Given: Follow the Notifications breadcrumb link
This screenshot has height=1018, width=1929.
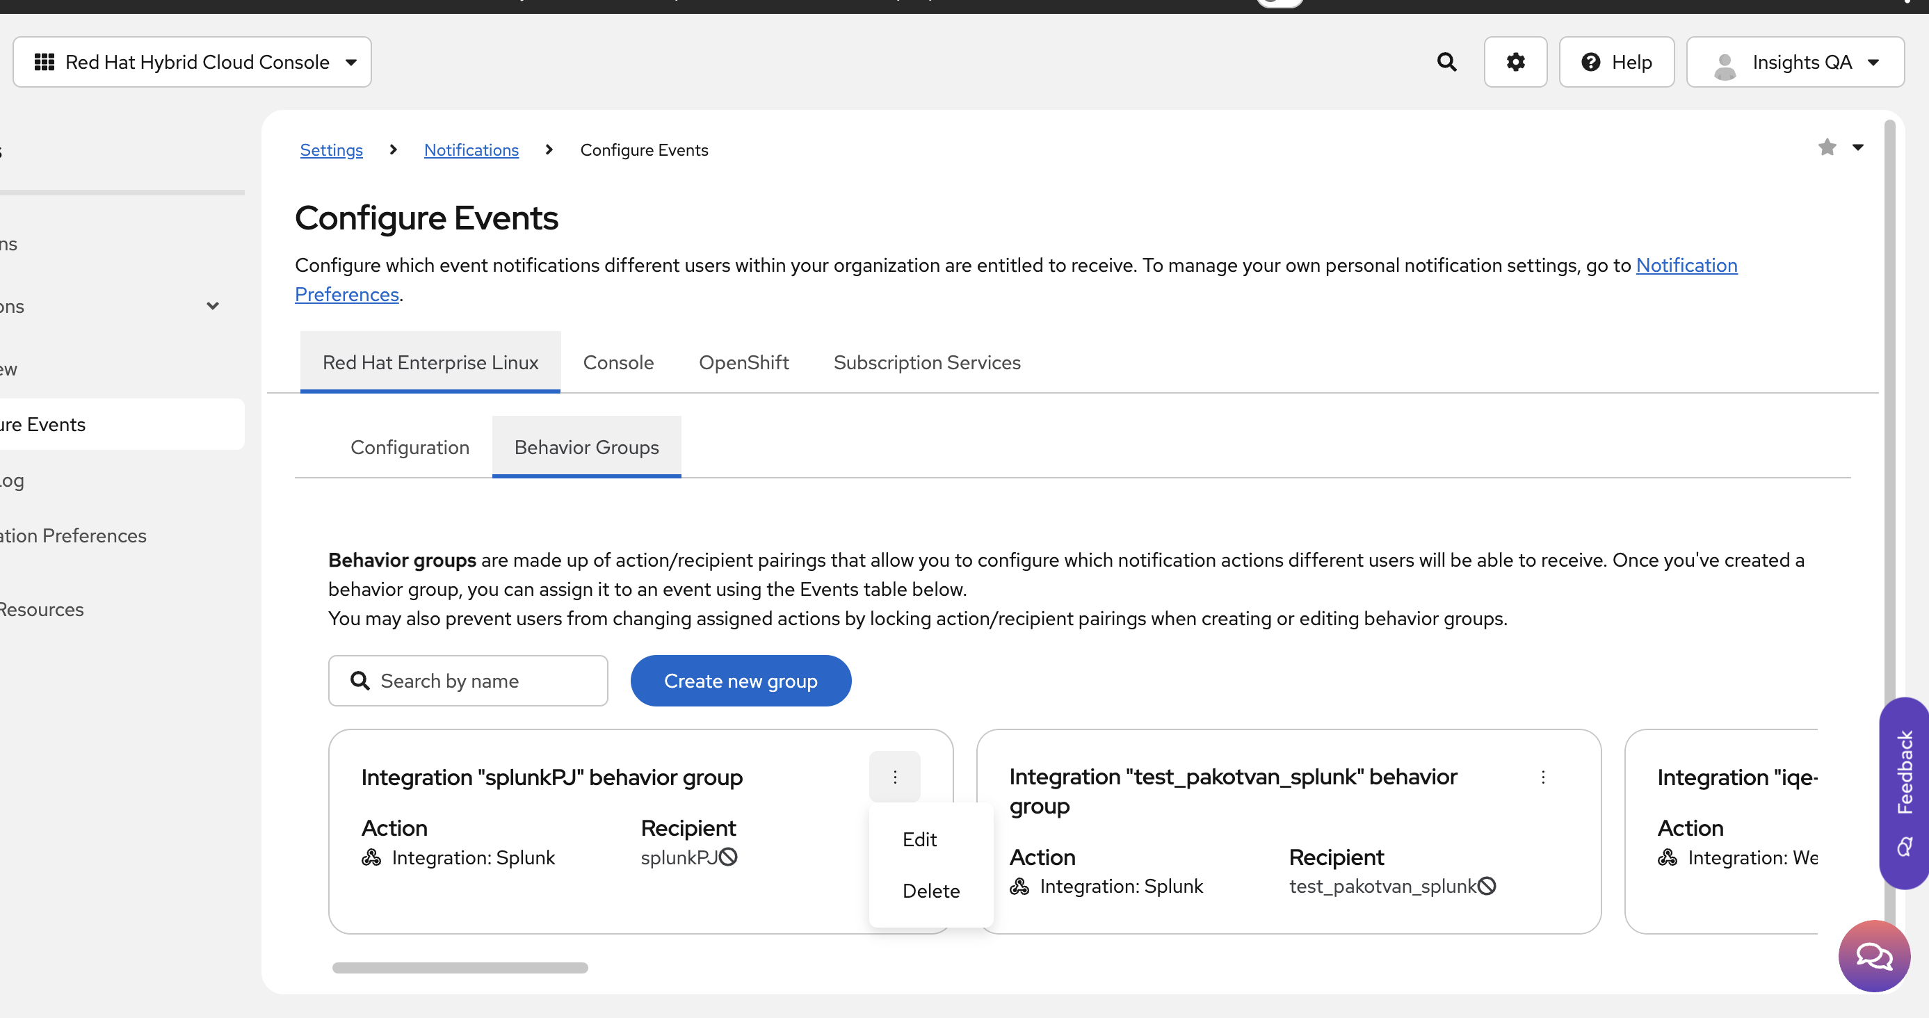Looking at the screenshot, I should 471,150.
